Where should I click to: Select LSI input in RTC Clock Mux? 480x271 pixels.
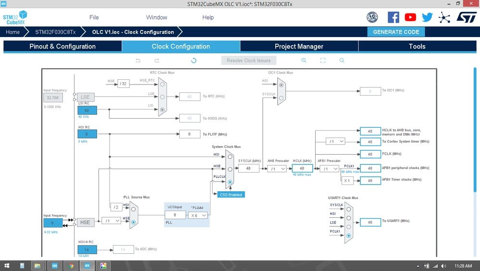click(162, 110)
